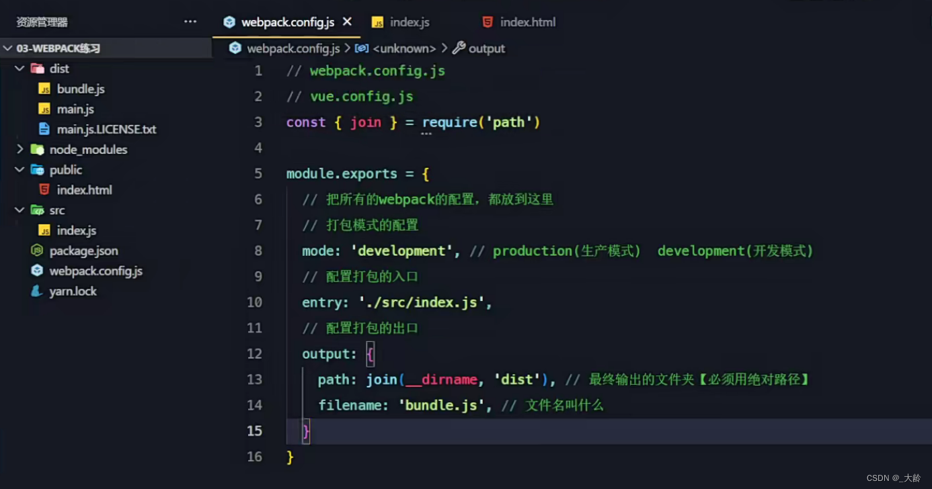Click the JS icon beside bundle.js in dist
The height and width of the screenshot is (489, 932).
[45, 89]
